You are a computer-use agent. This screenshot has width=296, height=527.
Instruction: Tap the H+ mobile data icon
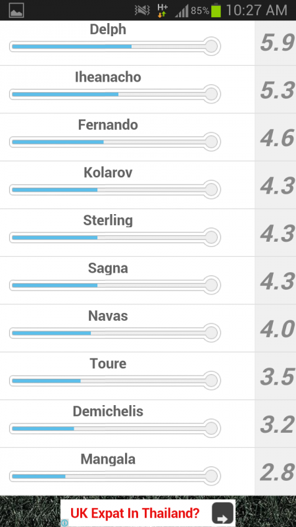point(162,11)
